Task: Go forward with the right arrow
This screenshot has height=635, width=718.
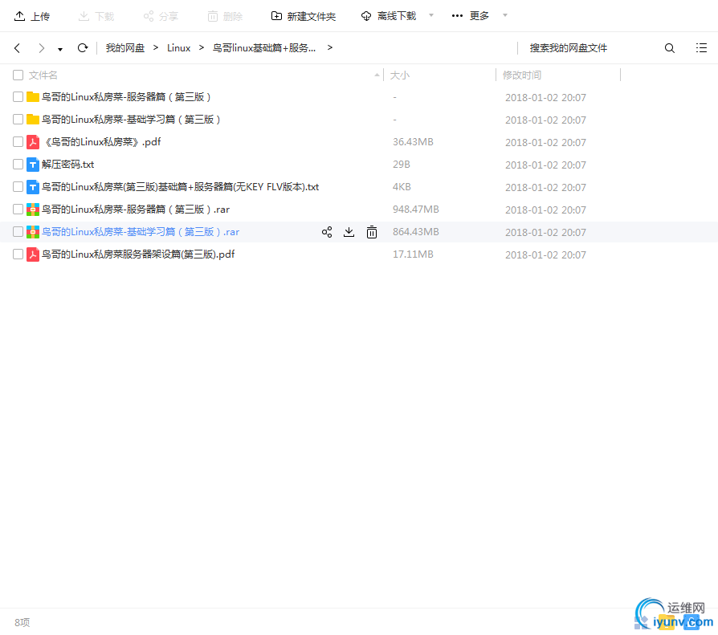Action: 41,48
